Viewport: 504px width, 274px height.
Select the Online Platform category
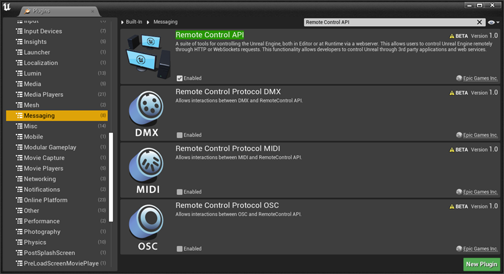[57, 200]
